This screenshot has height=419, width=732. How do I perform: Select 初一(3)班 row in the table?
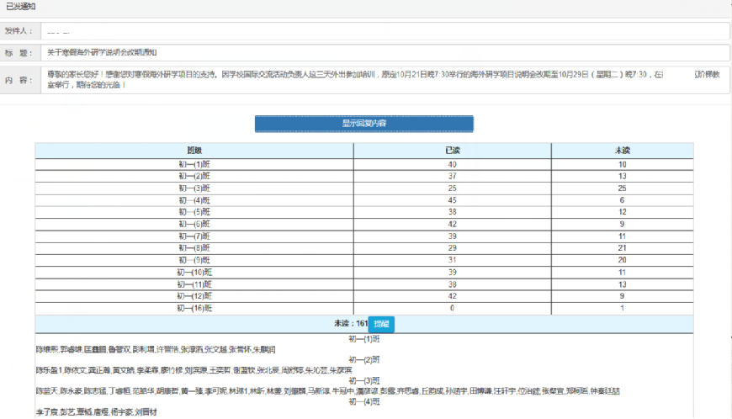[364, 188]
